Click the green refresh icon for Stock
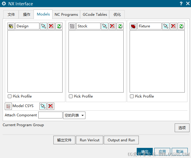 point(120,26)
